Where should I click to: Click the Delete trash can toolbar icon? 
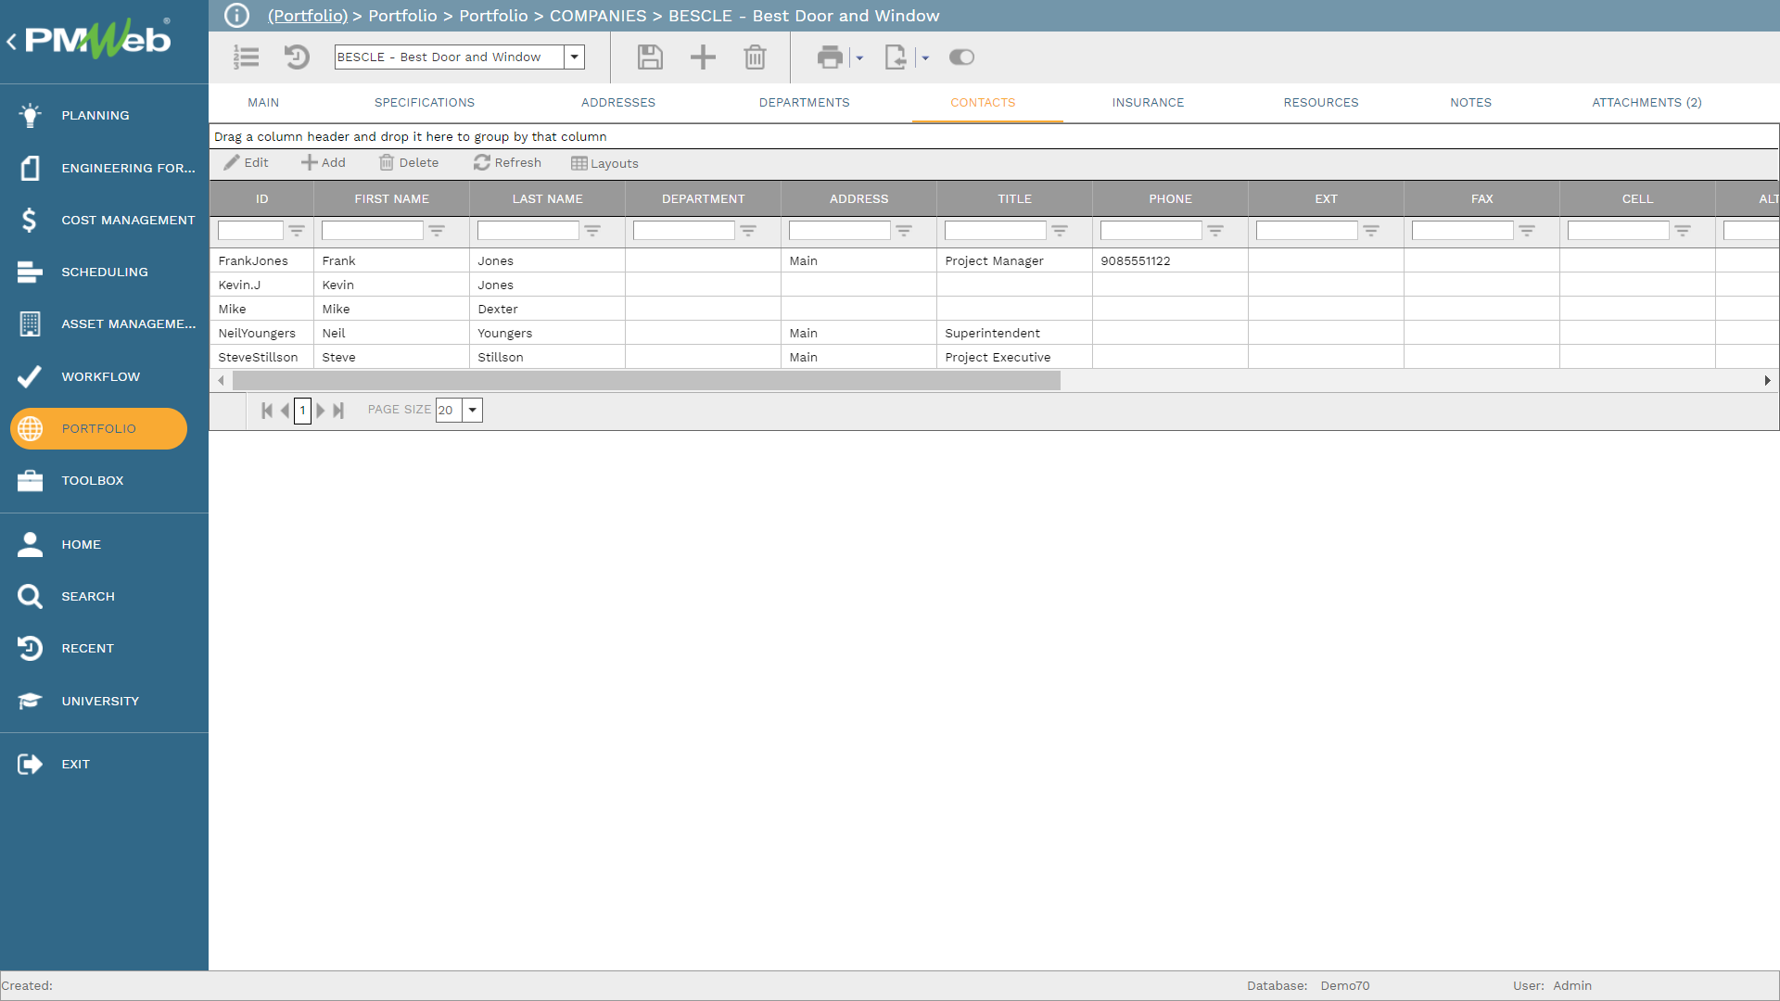[x=755, y=57]
